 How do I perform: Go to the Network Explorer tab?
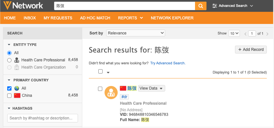[x=172, y=18]
